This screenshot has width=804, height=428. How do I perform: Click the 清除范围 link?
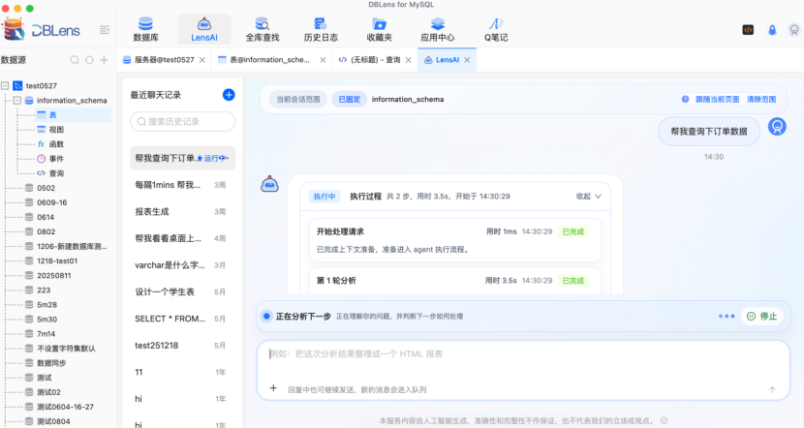click(761, 100)
